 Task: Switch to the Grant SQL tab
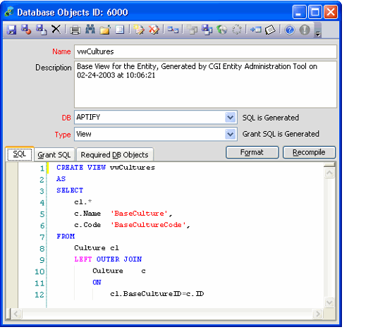pyautogui.click(x=54, y=155)
